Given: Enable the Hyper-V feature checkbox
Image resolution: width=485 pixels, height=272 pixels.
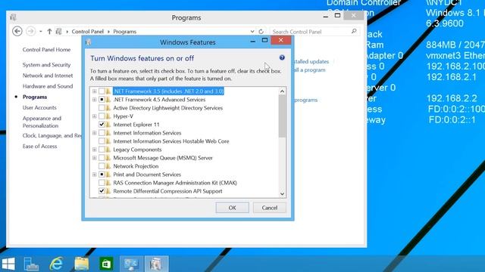Looking at the screenshot, I should tap(102, 116).
